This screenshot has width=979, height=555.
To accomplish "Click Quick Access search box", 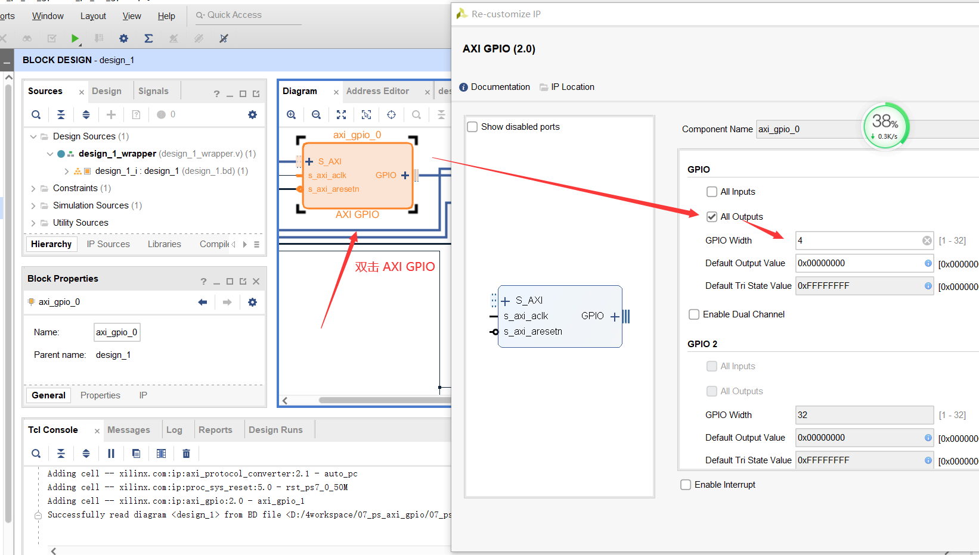I will click(249, 15).
